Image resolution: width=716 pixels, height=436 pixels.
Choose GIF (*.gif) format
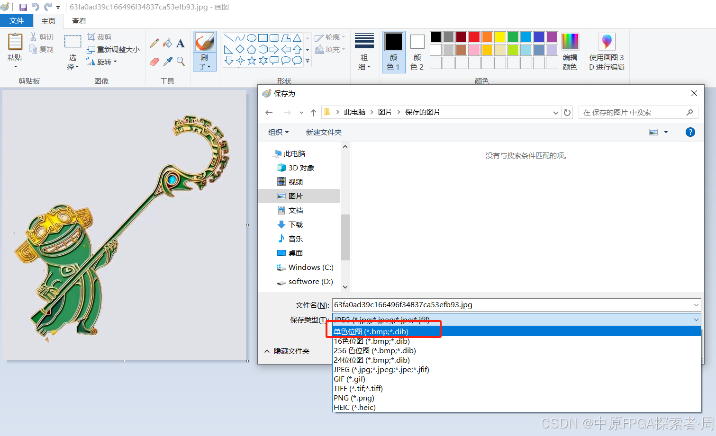click(517, 379)
